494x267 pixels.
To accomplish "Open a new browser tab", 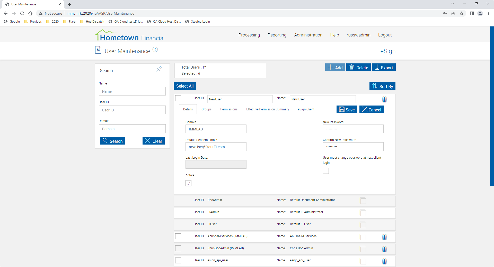I will 69,4.
